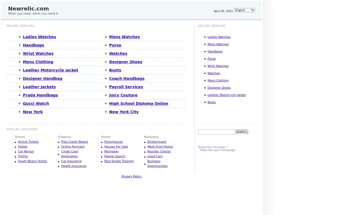The width and height of the screenshot is (345, 215).
Task: Open the Business Opportunities link
Action: [157, 164]
